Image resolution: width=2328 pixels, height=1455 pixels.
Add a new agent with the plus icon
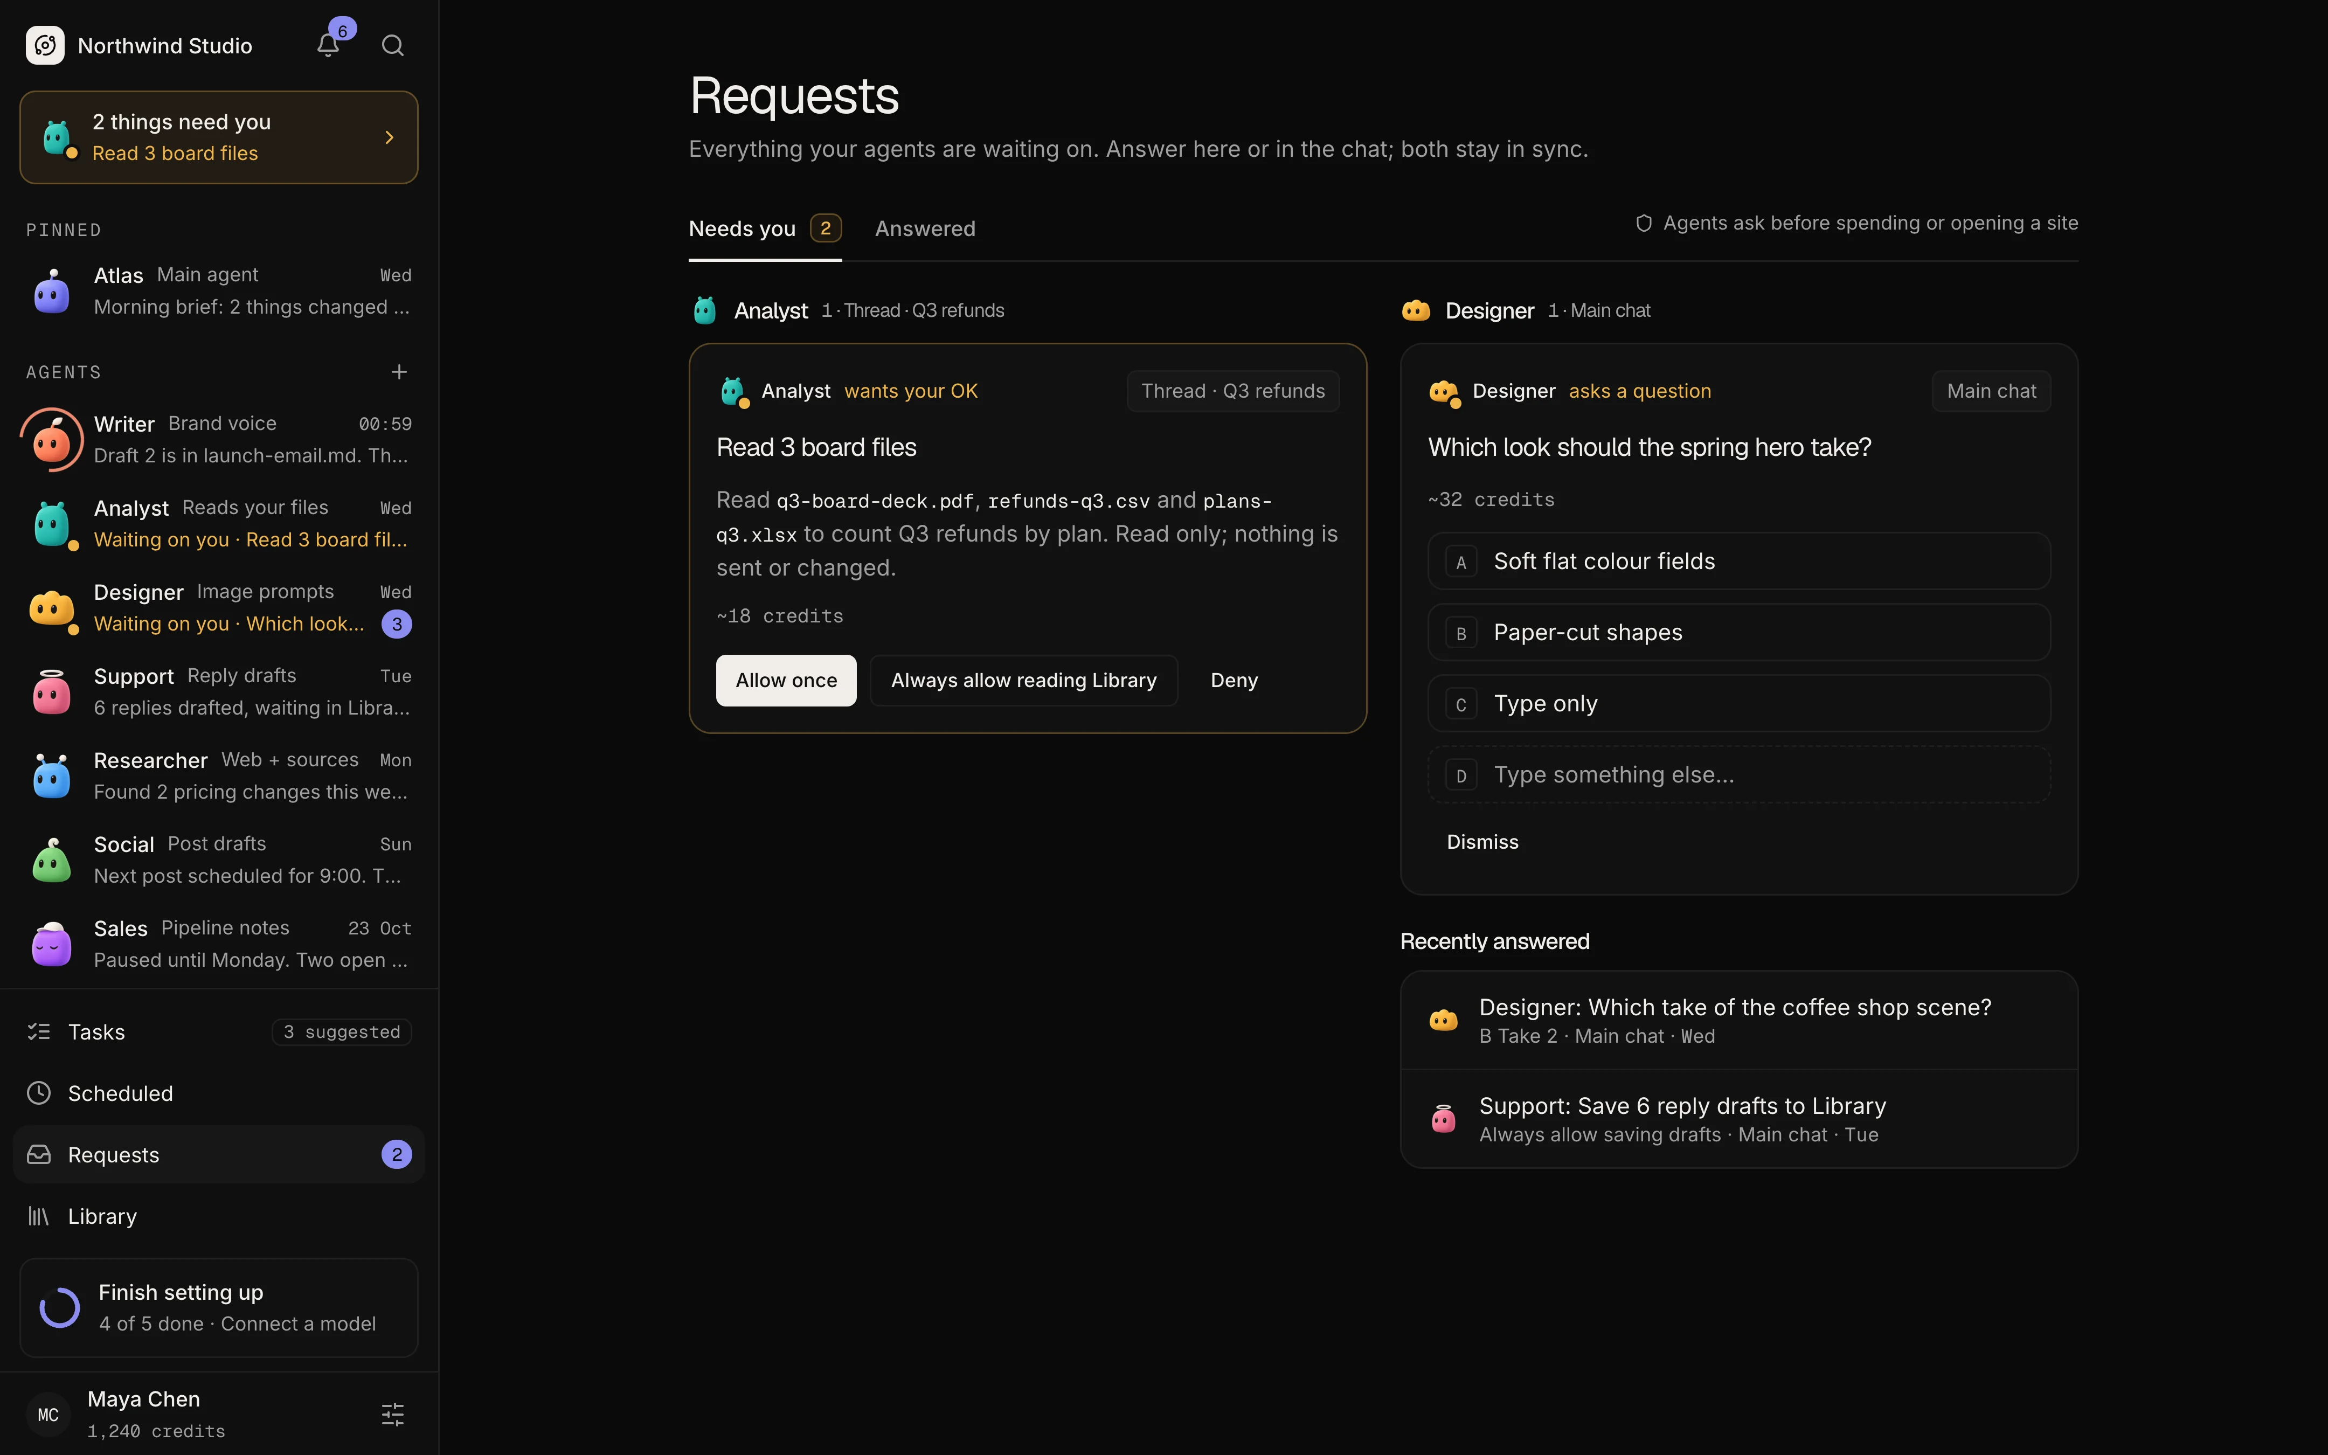[x=399, y=371]
